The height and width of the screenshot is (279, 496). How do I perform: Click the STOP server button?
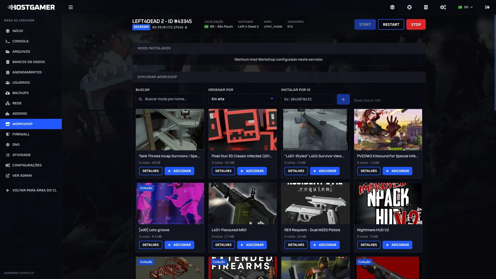click(x=416, y=25)
